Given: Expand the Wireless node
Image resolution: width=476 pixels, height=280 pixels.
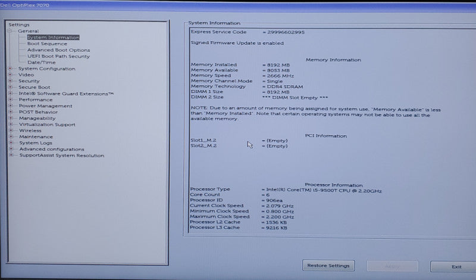Looking at the screenshot, I should tap(11, 130).
